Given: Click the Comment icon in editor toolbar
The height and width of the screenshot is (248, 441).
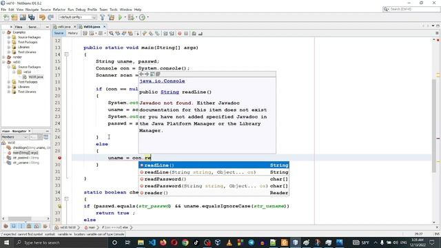Looking at the screenshot, I should pyautogui.click(x=194, y=34).
